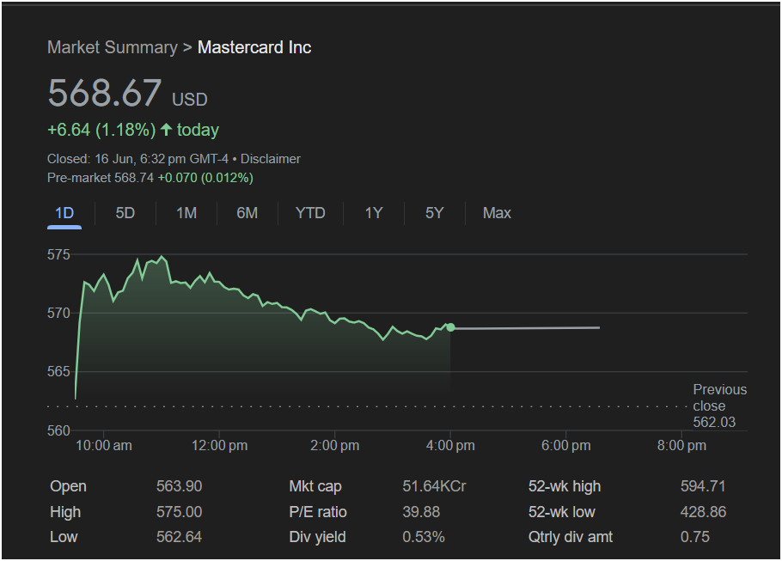The height and width of the screenshot is (561, 782).
Task: Click the Open label
Action: click(69, 486)
